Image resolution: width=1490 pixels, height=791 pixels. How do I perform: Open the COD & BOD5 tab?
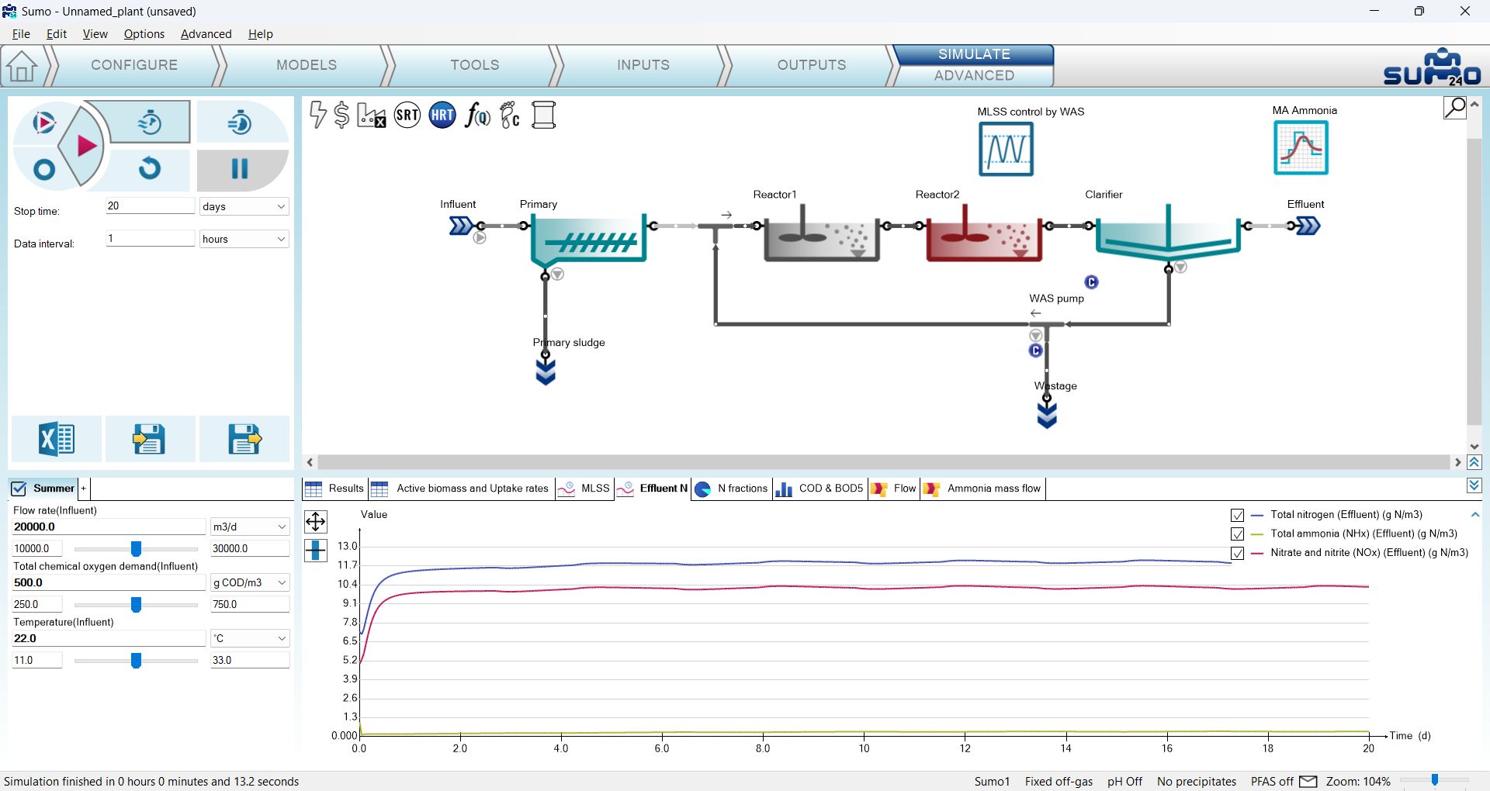pyautogui.click(x=819, y=489)
